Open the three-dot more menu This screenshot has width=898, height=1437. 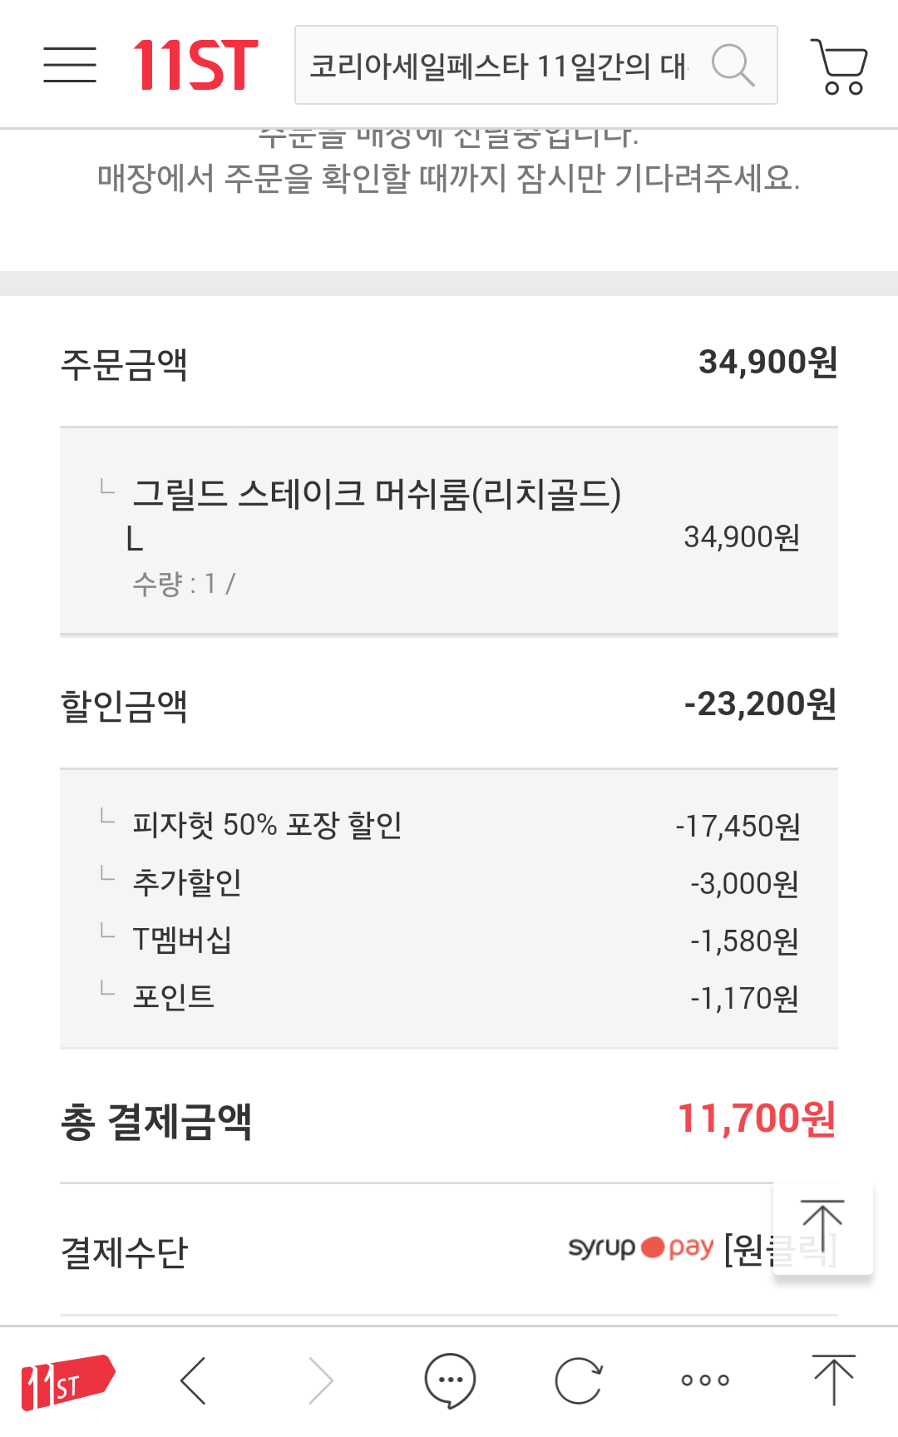[705, 1381]
